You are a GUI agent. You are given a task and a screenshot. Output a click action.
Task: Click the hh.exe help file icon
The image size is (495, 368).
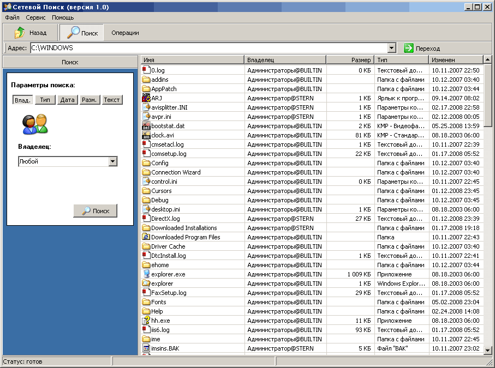click(146, 321)
